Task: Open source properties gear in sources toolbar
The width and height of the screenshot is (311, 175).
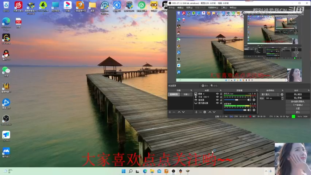Action: click(205, 112)
